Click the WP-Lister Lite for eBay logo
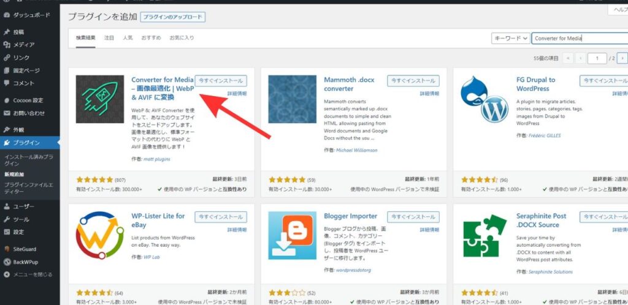628x305 pixels. (100, 235)
